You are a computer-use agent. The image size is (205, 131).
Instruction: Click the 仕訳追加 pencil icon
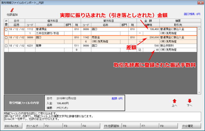tap(12, 10)
